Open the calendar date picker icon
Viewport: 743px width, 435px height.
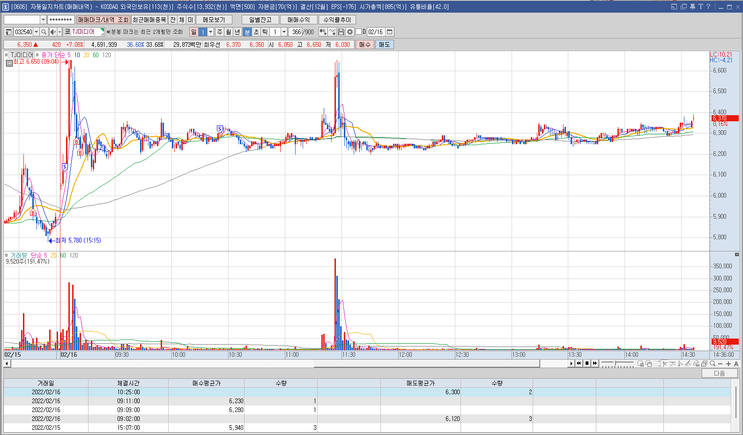point(390,32)
